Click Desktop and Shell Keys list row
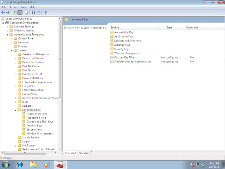Screen dimensions: 225x169 coord(126,41)
